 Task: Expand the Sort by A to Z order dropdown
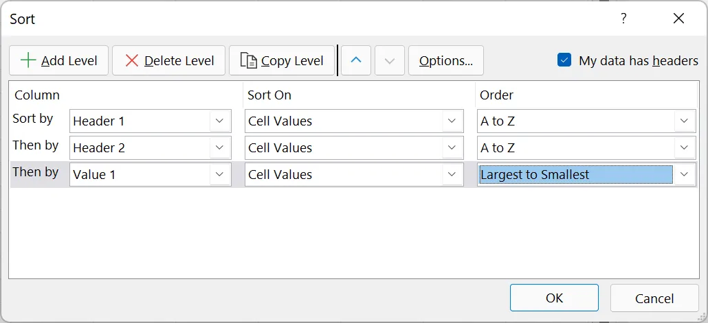684,121
